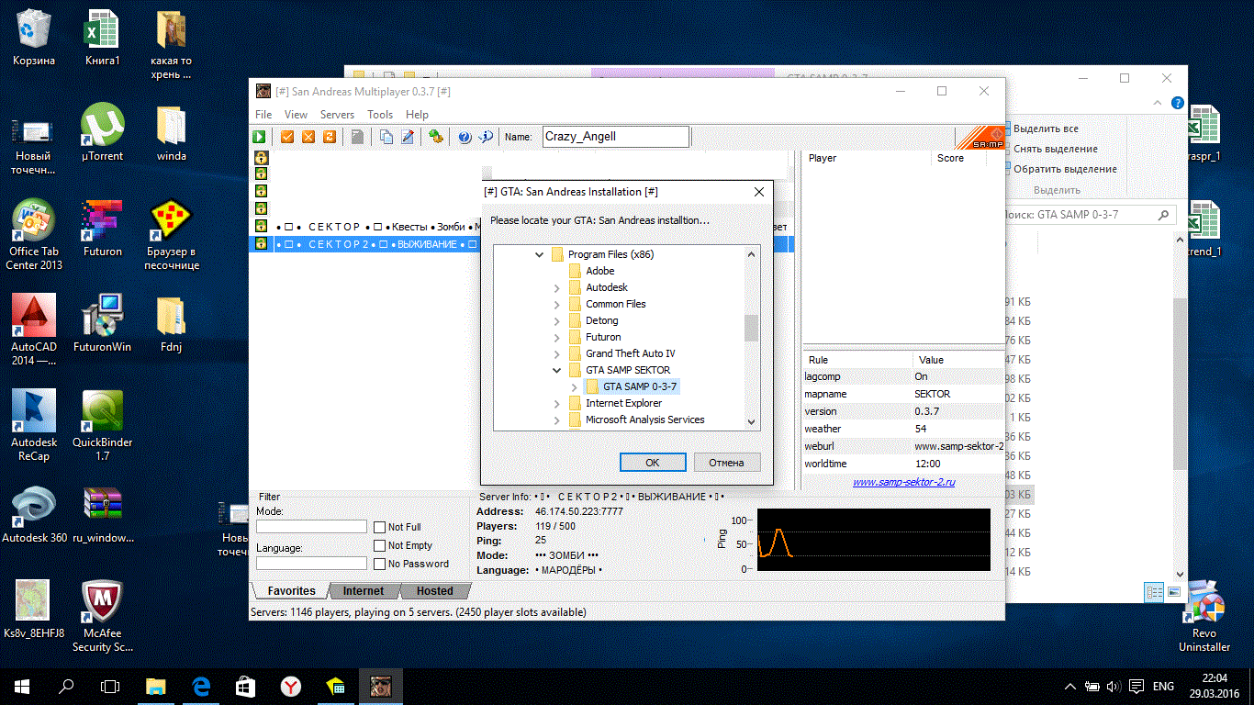The image size is (1254, 705).
Task: Open the Windows Store taskbar icon
Action: click(x=245, y=686)
